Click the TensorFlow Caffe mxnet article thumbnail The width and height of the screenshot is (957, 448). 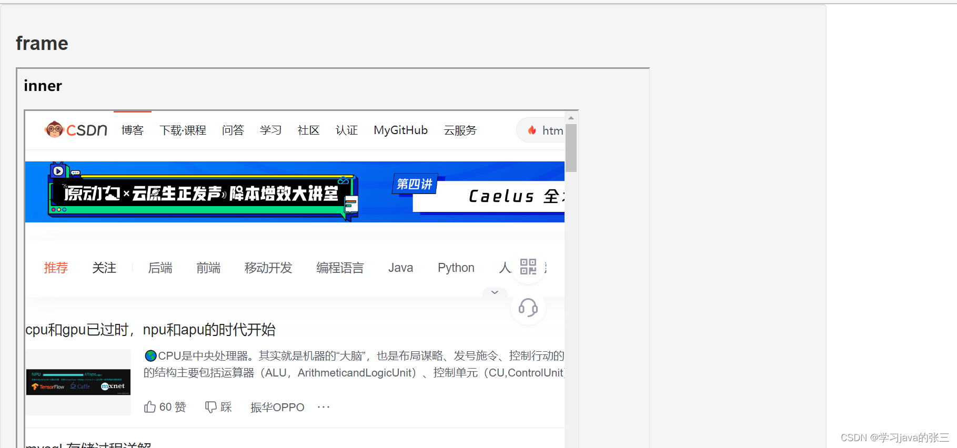tap(78, 382)
